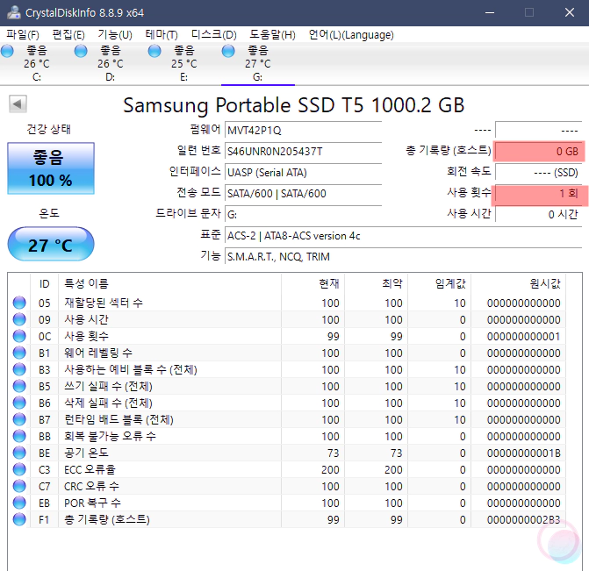Screen dimensions: 589x571
Task: Open the 언어(L)(Language) menu
Action: click(351, 35)
